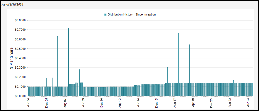Click the $0.54 spike bar before Apr 19
This screenshot has width=259, height=111.
point(189,70)
